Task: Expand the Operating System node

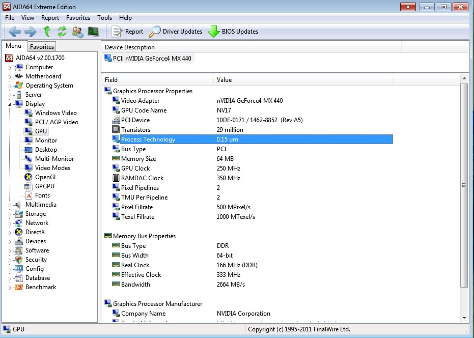Action: [x=10, y=86]
